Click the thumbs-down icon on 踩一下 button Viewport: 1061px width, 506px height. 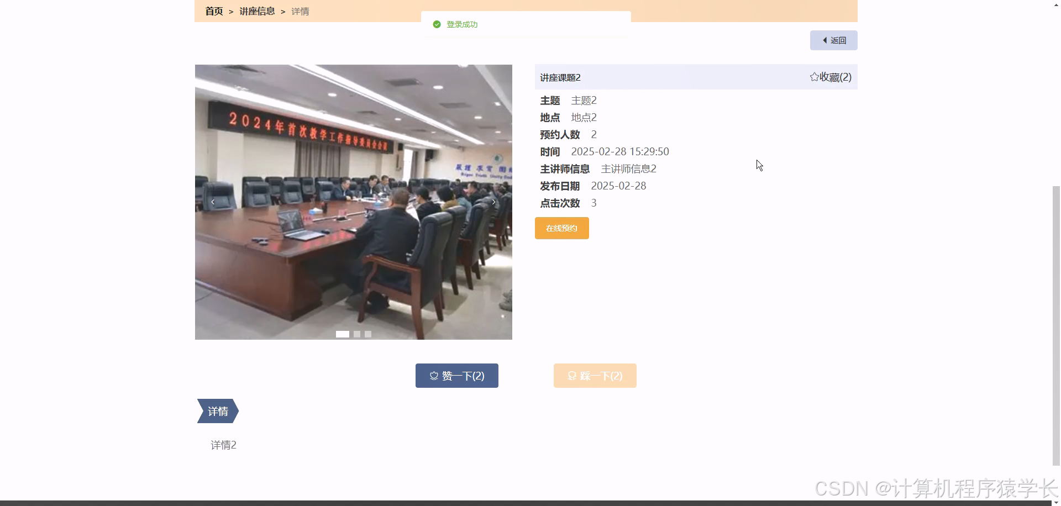pos(571,375)
